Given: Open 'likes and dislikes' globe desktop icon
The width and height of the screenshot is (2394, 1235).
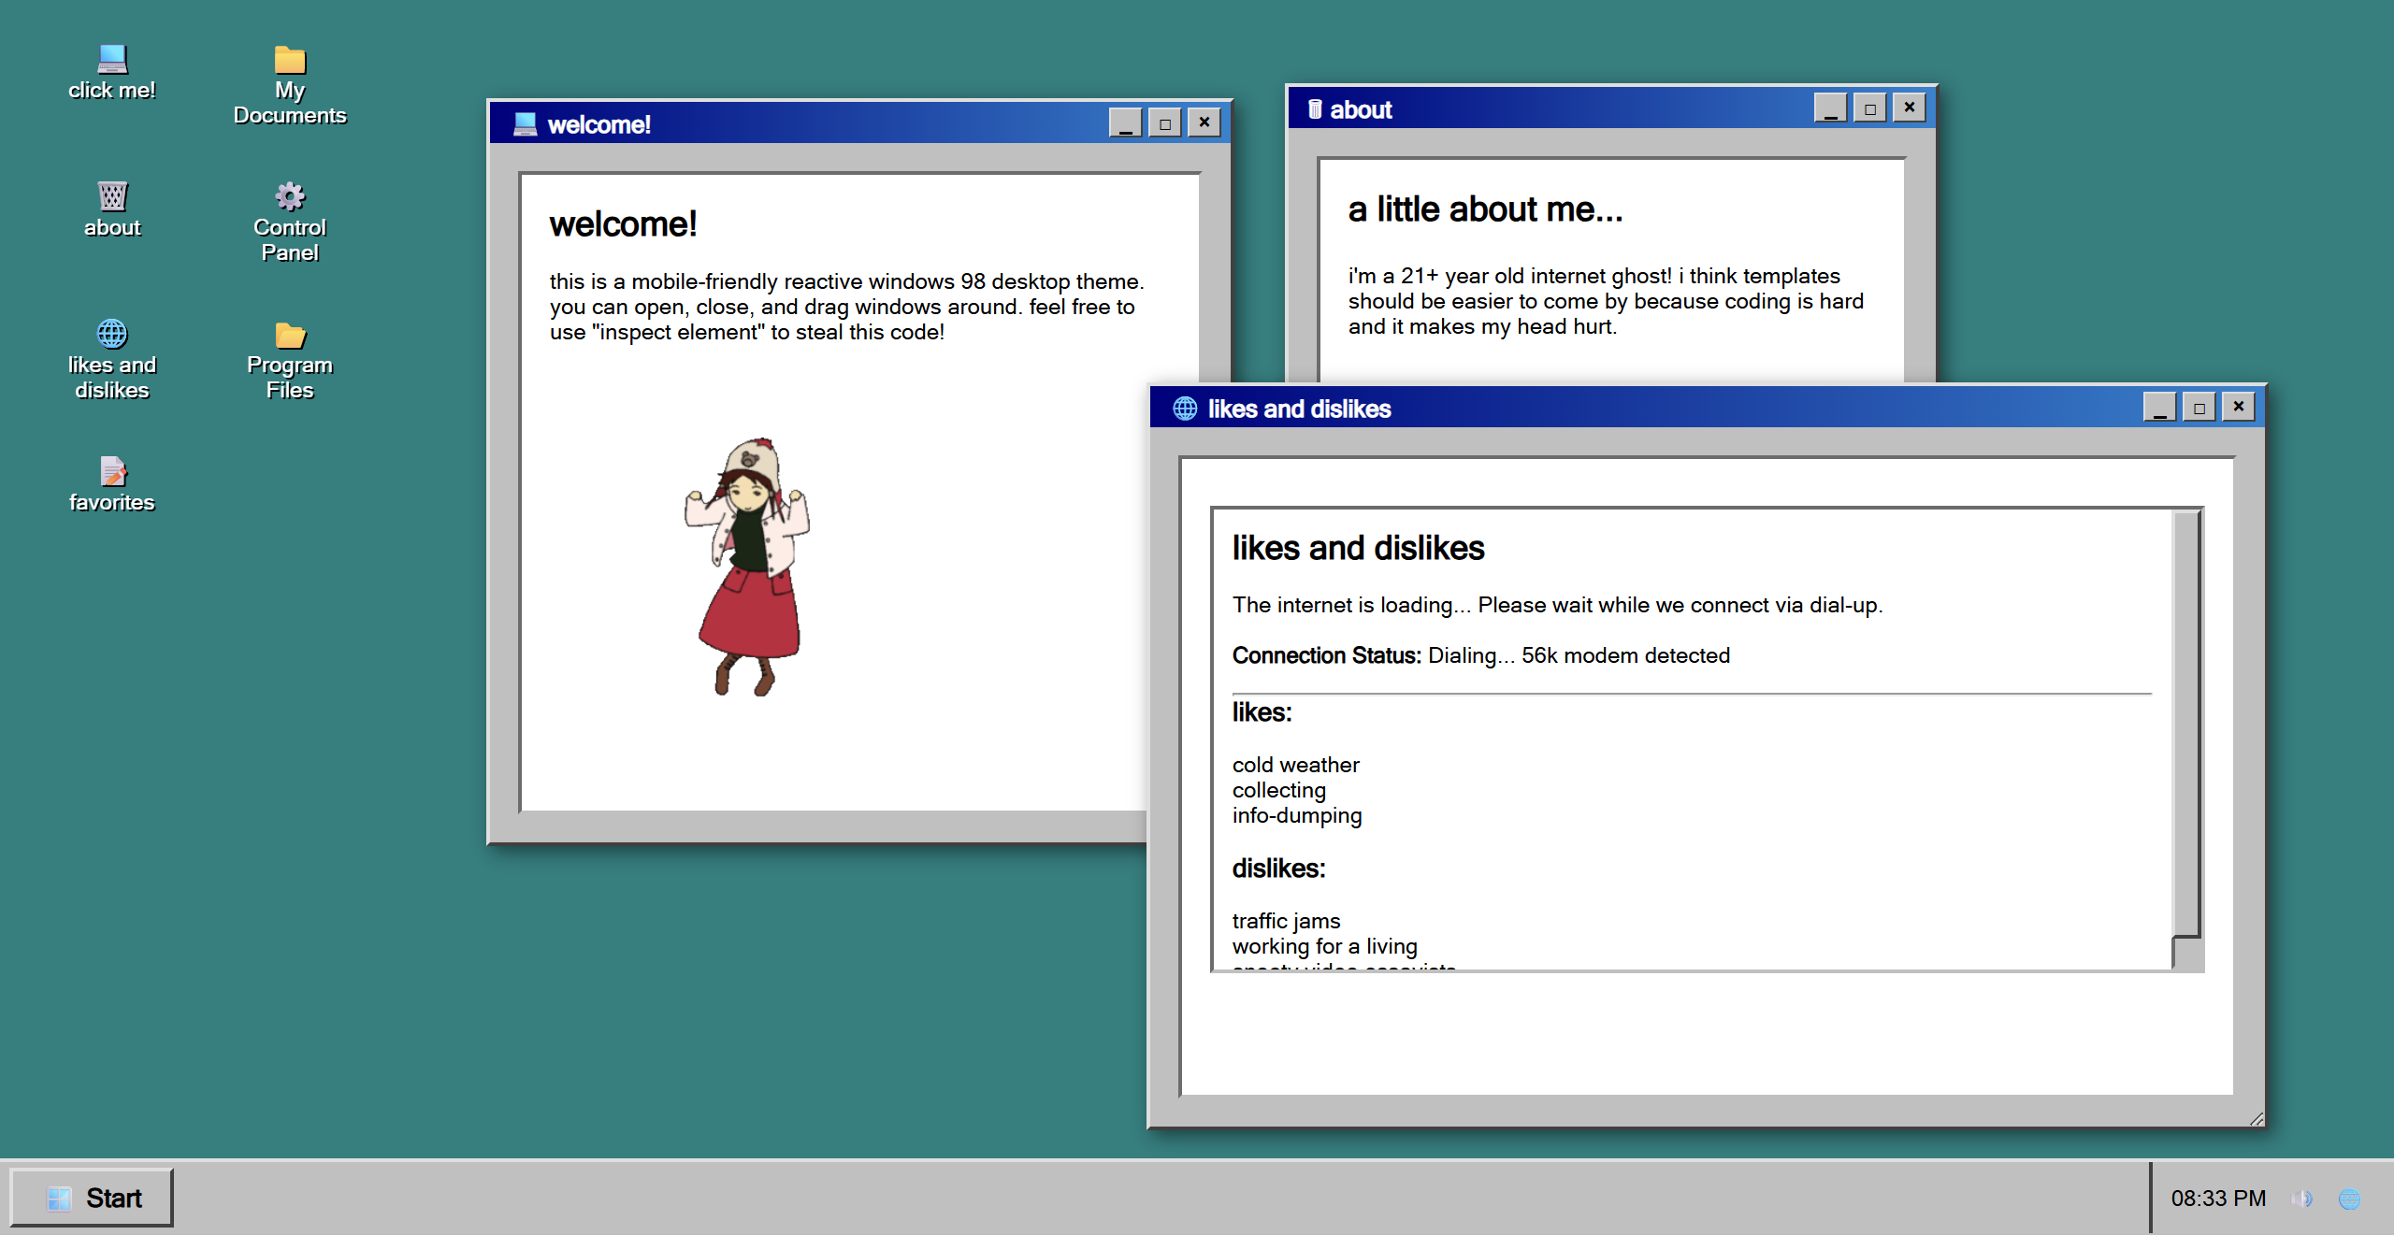Looking at the screenshot, I should click(x=112, y=334).
